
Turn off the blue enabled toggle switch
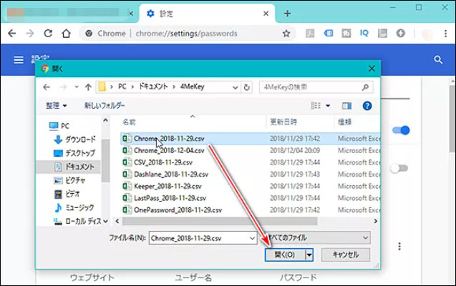pos(402,130)
